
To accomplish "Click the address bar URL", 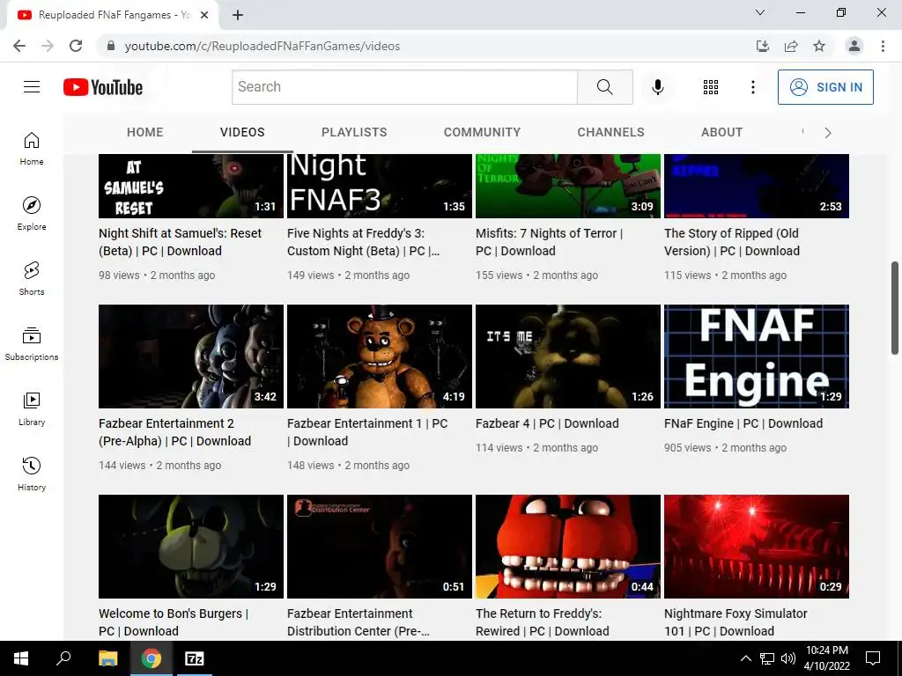I will [x=262, y=46].
